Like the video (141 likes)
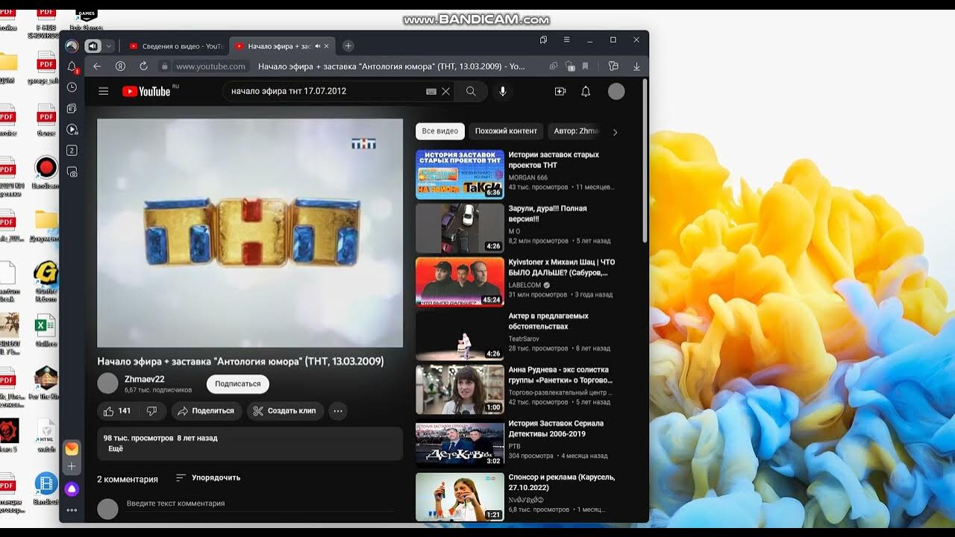 [x=117, y=411]
